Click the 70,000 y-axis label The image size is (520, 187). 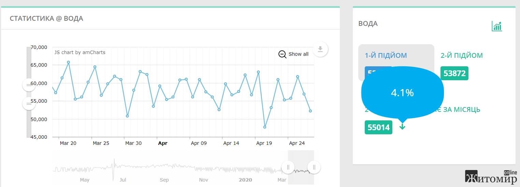point(39,47)
